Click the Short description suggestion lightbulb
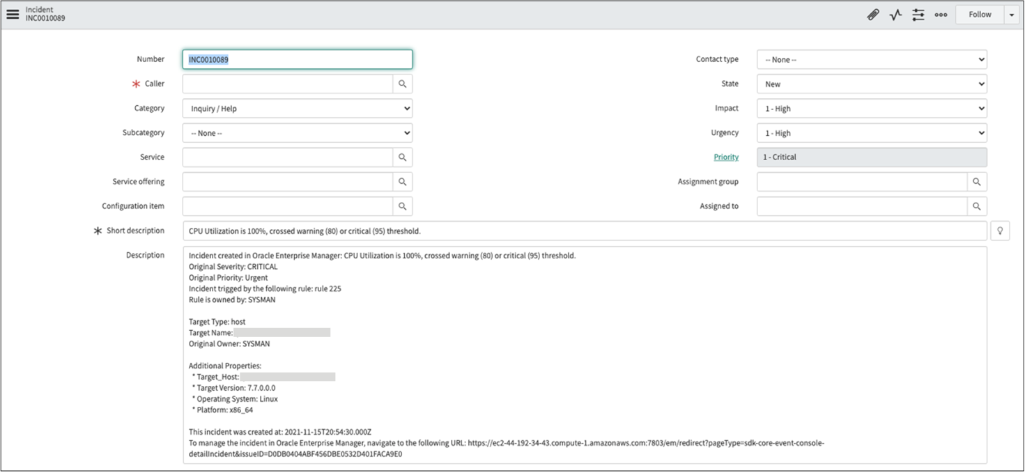1025x473 pixels. click(x=999, y=231)
